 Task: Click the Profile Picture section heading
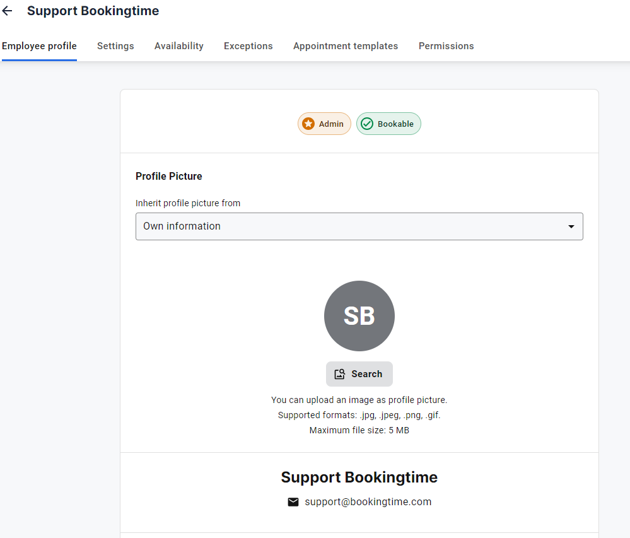pyautogui.click(x=169, y=177)
